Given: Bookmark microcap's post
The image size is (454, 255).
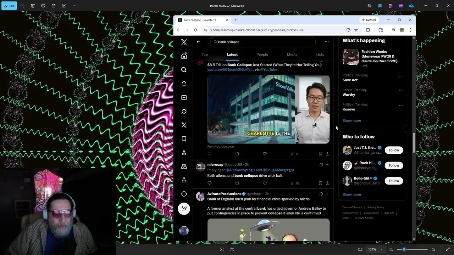Looking at the screenshot, I should 320,183.
